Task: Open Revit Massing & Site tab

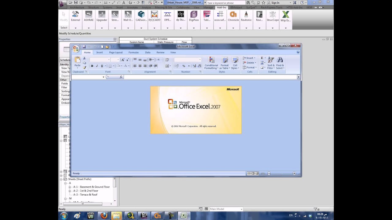Action: pyautogui.click(x=164, y=7)
